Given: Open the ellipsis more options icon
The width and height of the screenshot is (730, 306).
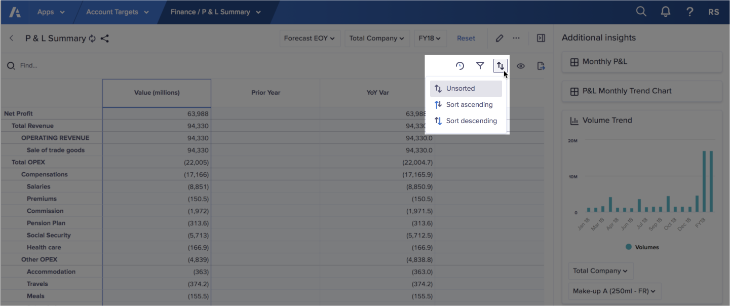Looking at the screenshot, I should pyautogui.click(x=516, y=38).
